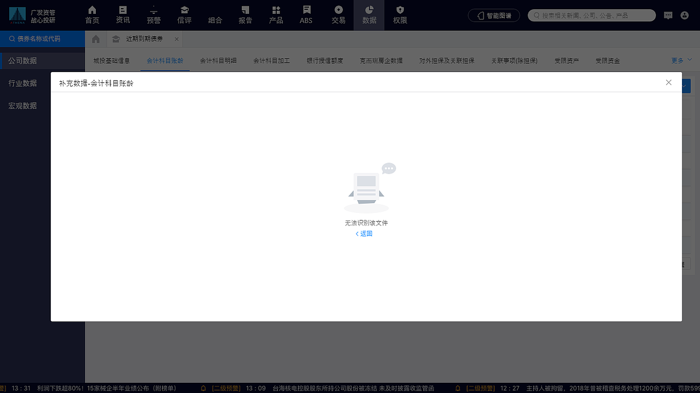Open the 智能图谱 knowledge graph button

point(494,15)
